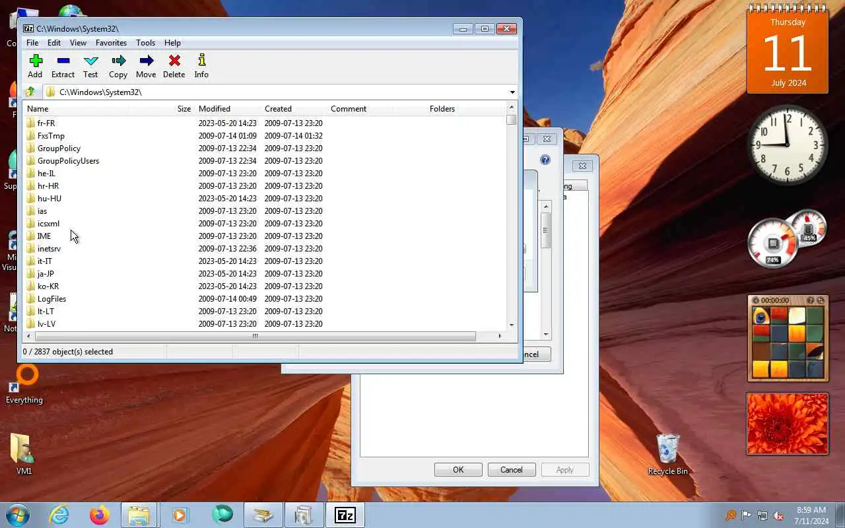Click the blue help icon in background dialog

click(545, 160)
